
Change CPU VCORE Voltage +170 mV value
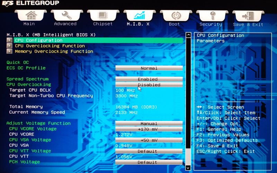(x=149, y=129)
